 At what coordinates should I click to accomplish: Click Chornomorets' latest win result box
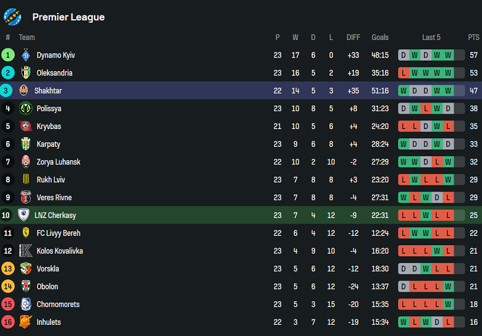point(448,304)
